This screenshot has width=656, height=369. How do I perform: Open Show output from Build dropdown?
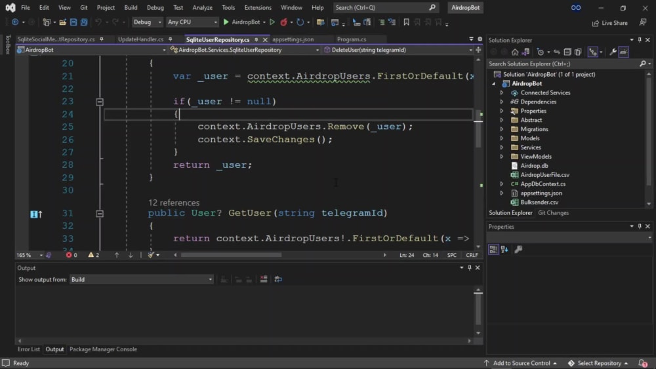click(142, 280)
